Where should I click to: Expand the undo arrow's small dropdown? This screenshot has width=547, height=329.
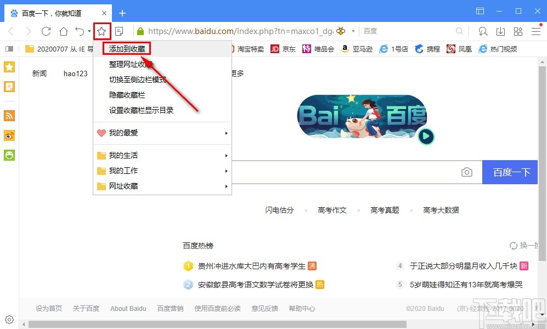[89, 31]
